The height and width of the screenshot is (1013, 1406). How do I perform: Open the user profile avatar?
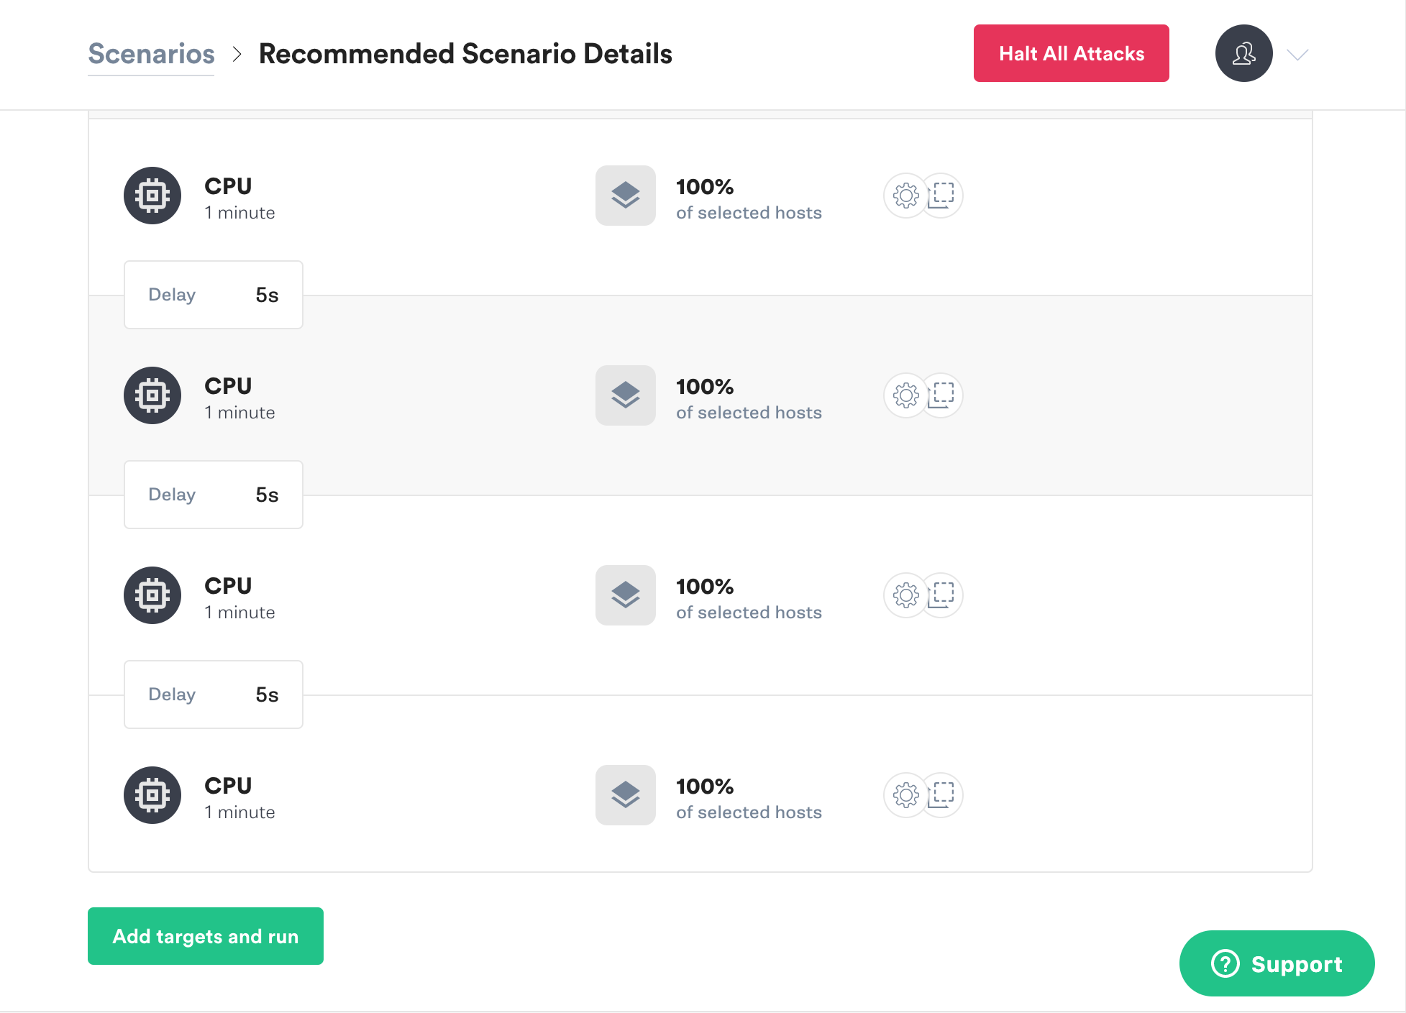(x=1243, y=53)
